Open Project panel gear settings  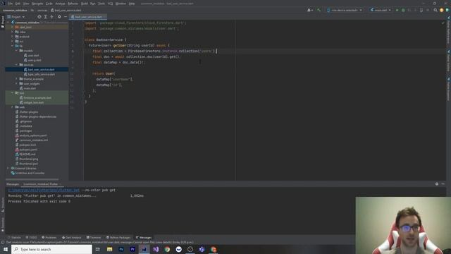59,17
